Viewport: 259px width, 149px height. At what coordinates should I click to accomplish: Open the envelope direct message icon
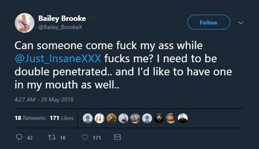tap(118, 137)
